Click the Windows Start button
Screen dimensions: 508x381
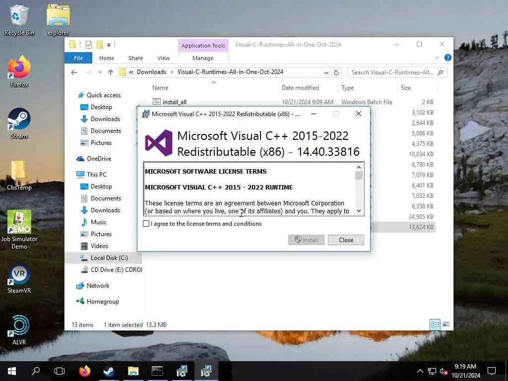coord(12,371)
